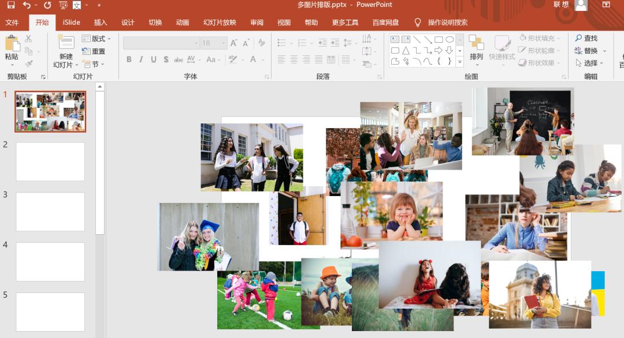Expand the shapes gallery more arrow
The height and width of the screenshot is (338, 624).
(460, 62)
